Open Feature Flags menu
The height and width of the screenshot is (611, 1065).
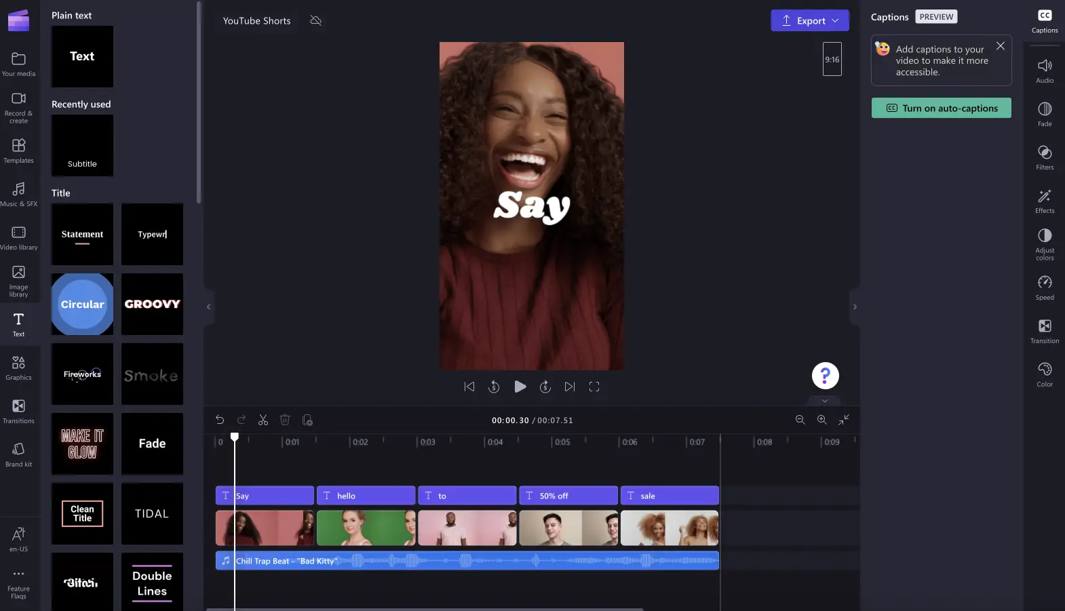point(18,583)
